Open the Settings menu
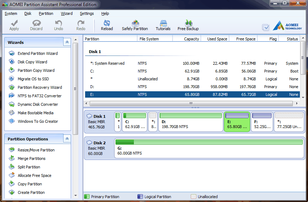Screen dimensions: 308x202 point(87,13)
